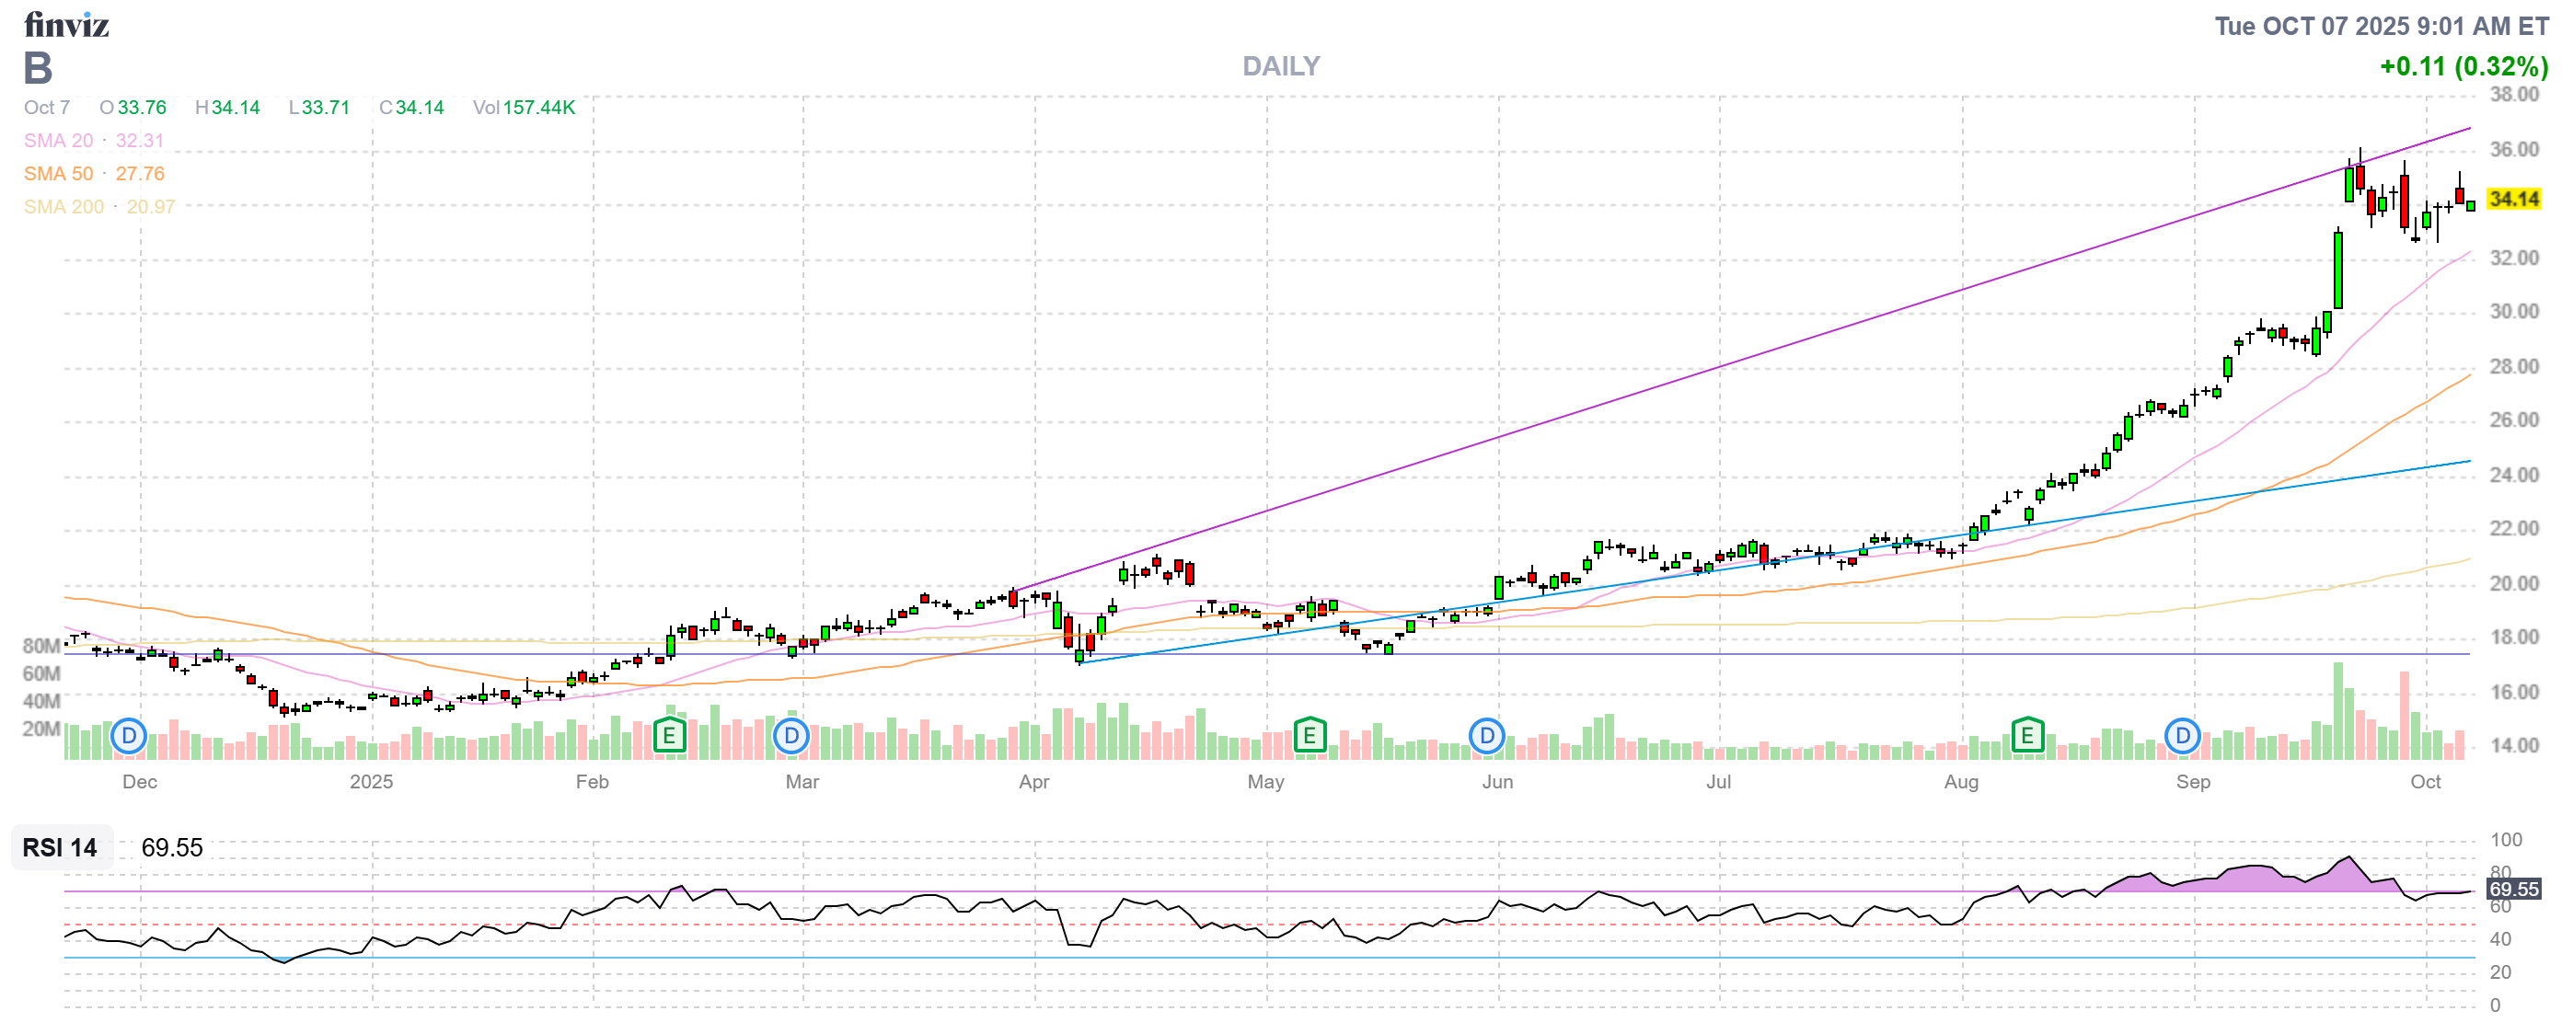Click the dividend D marker near Dec
The image size is (2573, 1034).
(129, 738)
